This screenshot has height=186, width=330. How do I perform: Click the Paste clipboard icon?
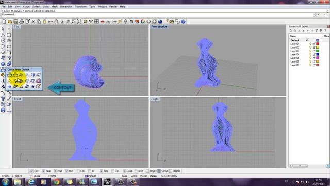pos(45,22)
